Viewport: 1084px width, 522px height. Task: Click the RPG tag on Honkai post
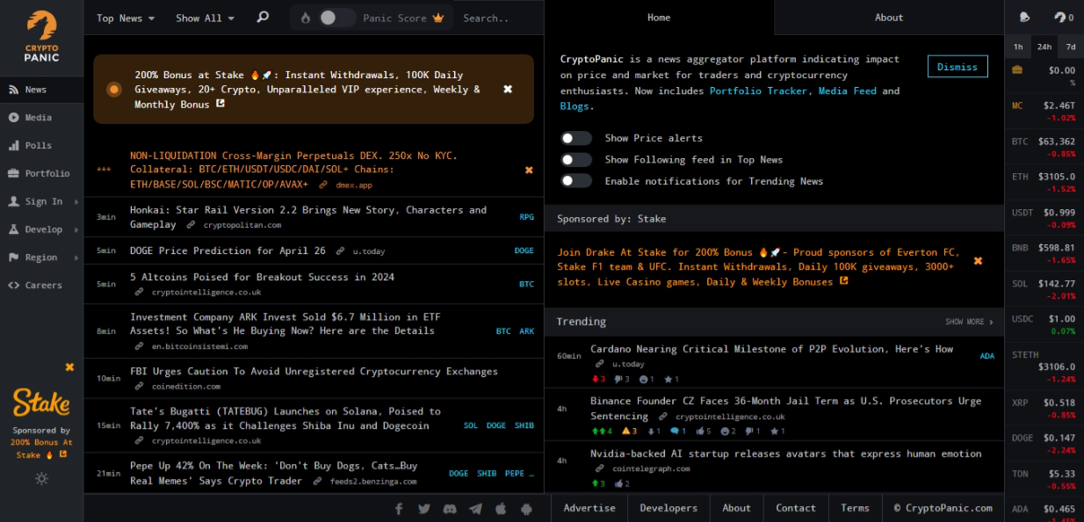click(x=526, y=217)
